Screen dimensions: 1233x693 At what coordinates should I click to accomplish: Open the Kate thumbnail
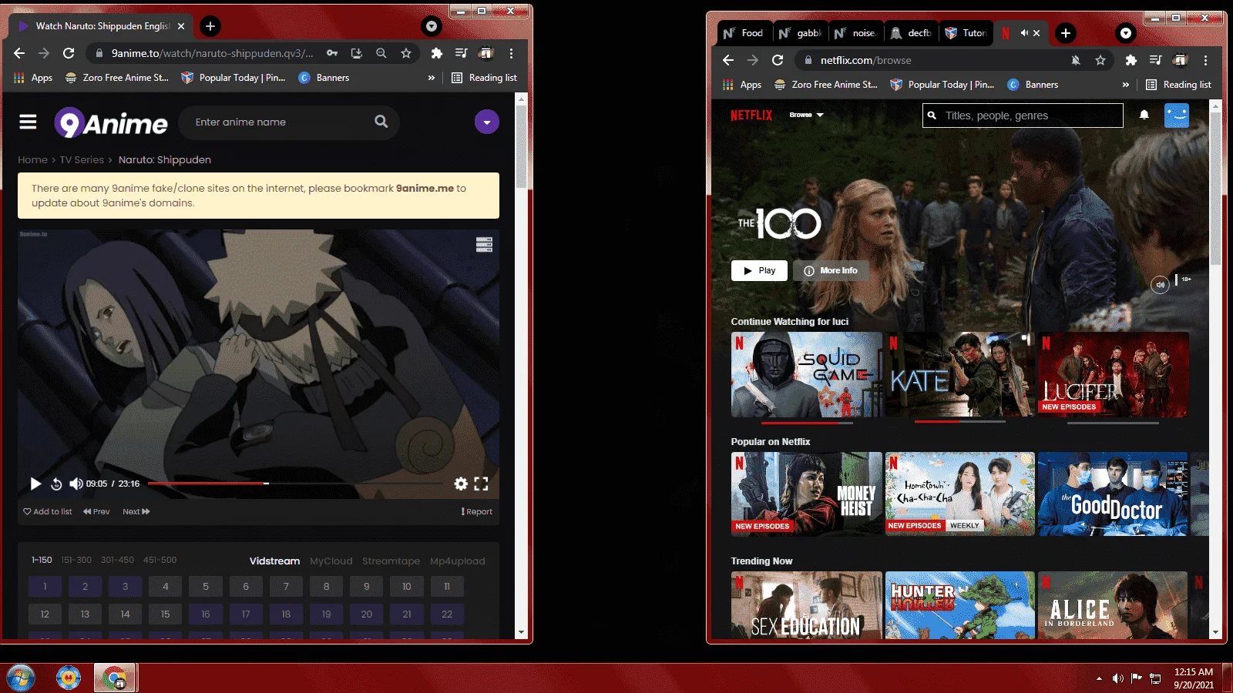tap(959, 375)
